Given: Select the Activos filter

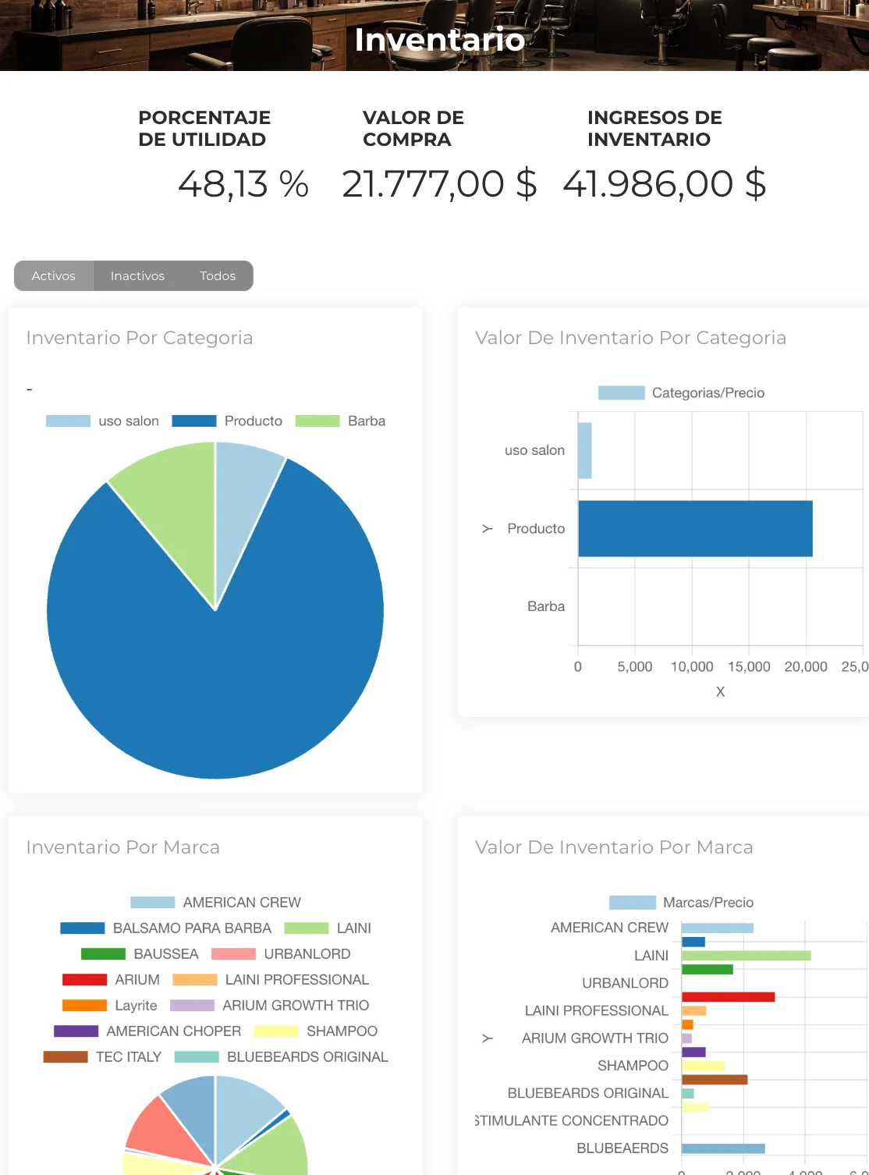Looking at the screenshot, I should 53,275.
